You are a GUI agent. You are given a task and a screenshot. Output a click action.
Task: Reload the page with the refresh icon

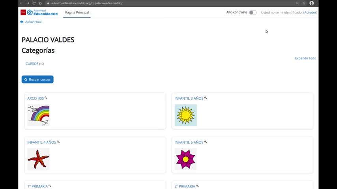34,3
